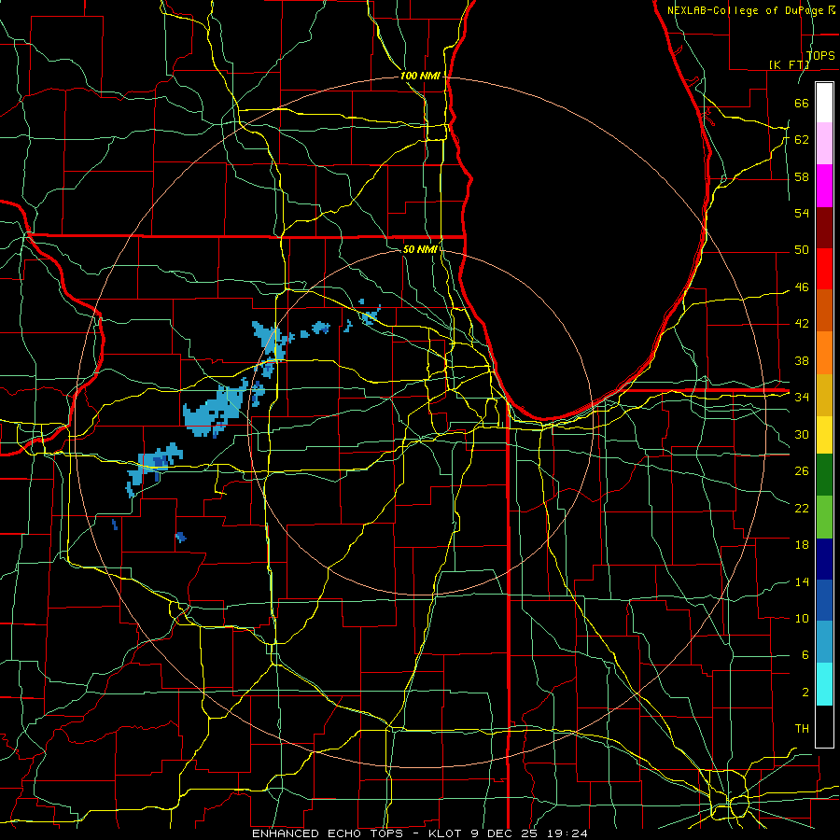Image resolution: width=840 pixels, height=840 pixels.
Task: Click the 30 legend value
Action: coord(802,434)
